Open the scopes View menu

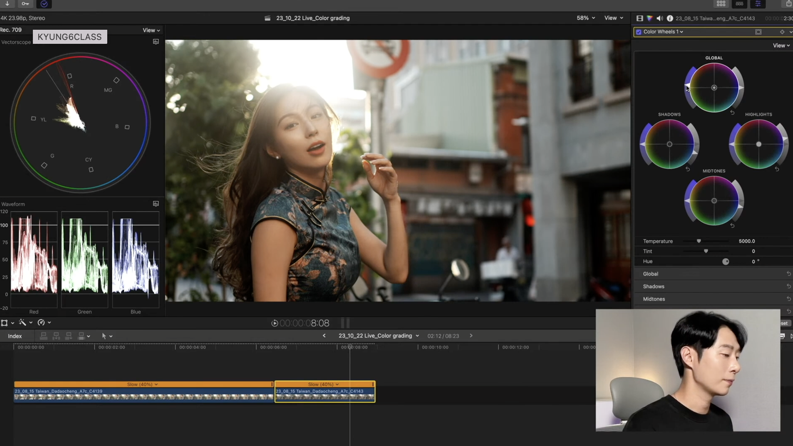(x=151, y=30)
